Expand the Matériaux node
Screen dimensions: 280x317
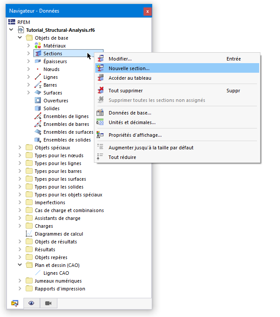pyautogui.click(x=28, y=46)
